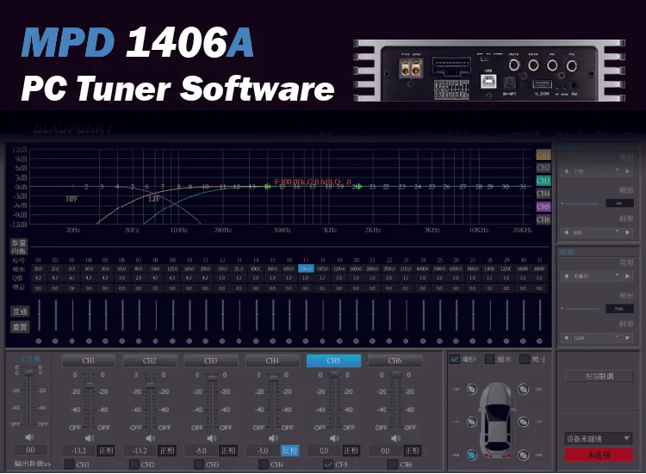Toggle CH4 反相 inverted phase button
Screen dimensions: 646x474
click(x=289, y=451)
